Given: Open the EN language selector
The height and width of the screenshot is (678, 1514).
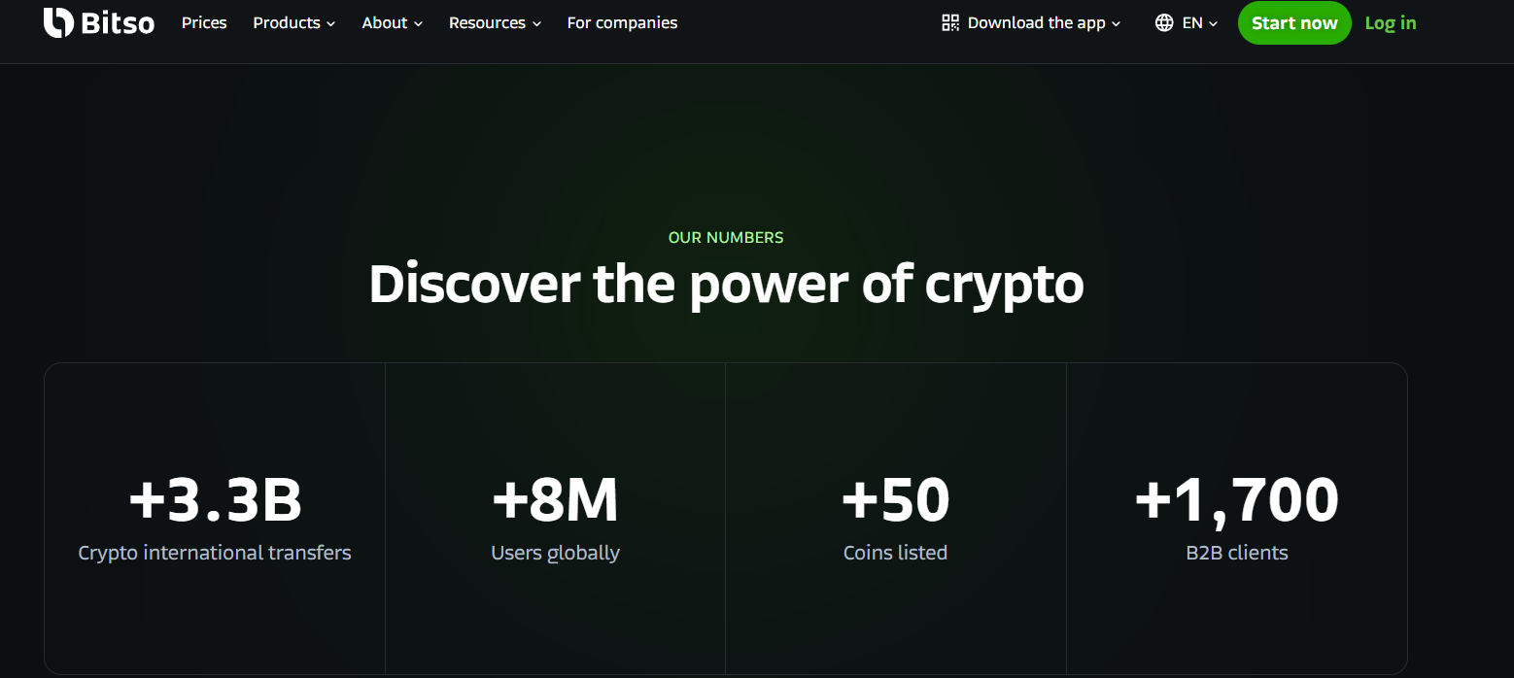Looking at the screenshot, I should 1192,22.
